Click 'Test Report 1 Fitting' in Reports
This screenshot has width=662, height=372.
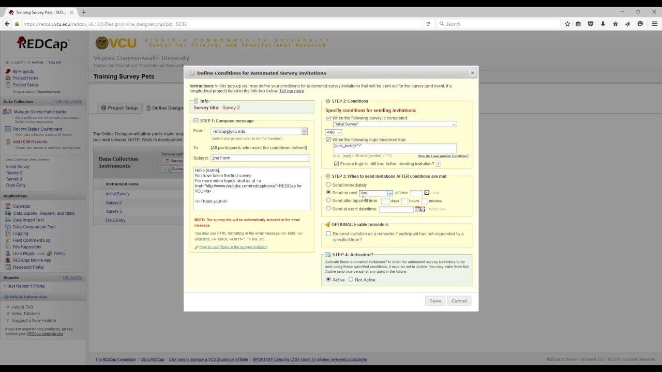25,286
